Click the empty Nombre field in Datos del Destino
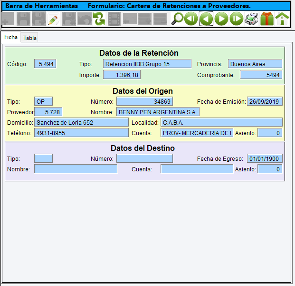The width and height of the screenshot is (295, 286). [x=76, y=169]
